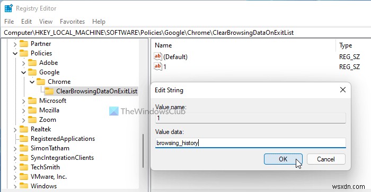Select the RegisteredApplications tree label

click(x=63, y=139)
